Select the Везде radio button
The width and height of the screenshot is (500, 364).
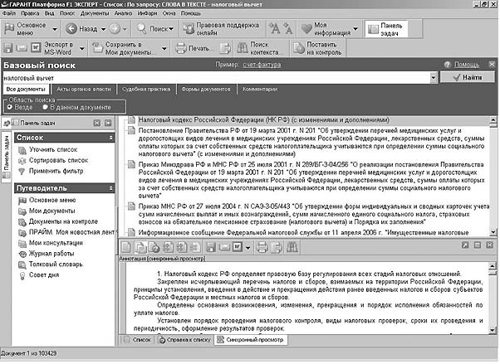pos(10,107)
